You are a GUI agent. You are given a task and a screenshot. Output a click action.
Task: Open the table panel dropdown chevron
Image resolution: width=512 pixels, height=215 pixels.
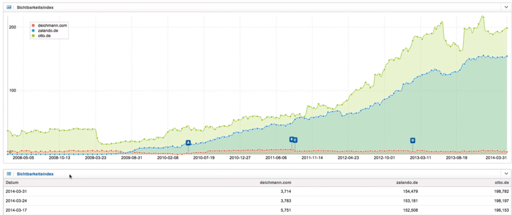pos(506,174)
